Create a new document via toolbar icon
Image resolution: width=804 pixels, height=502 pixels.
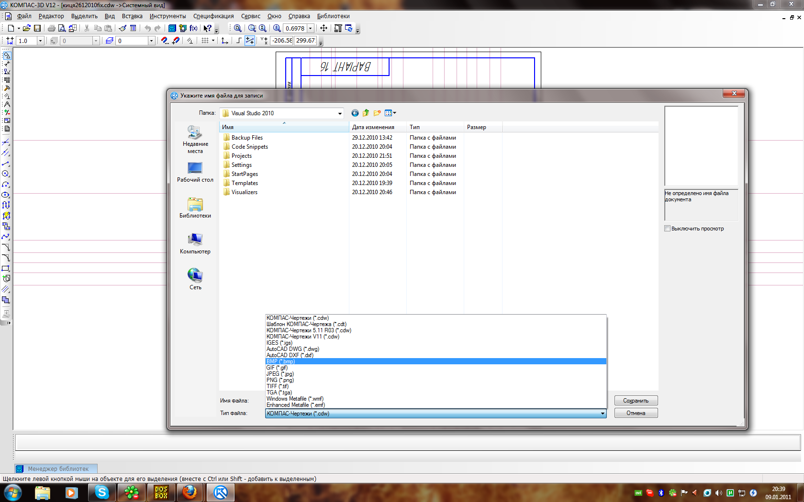click(11, 28)
